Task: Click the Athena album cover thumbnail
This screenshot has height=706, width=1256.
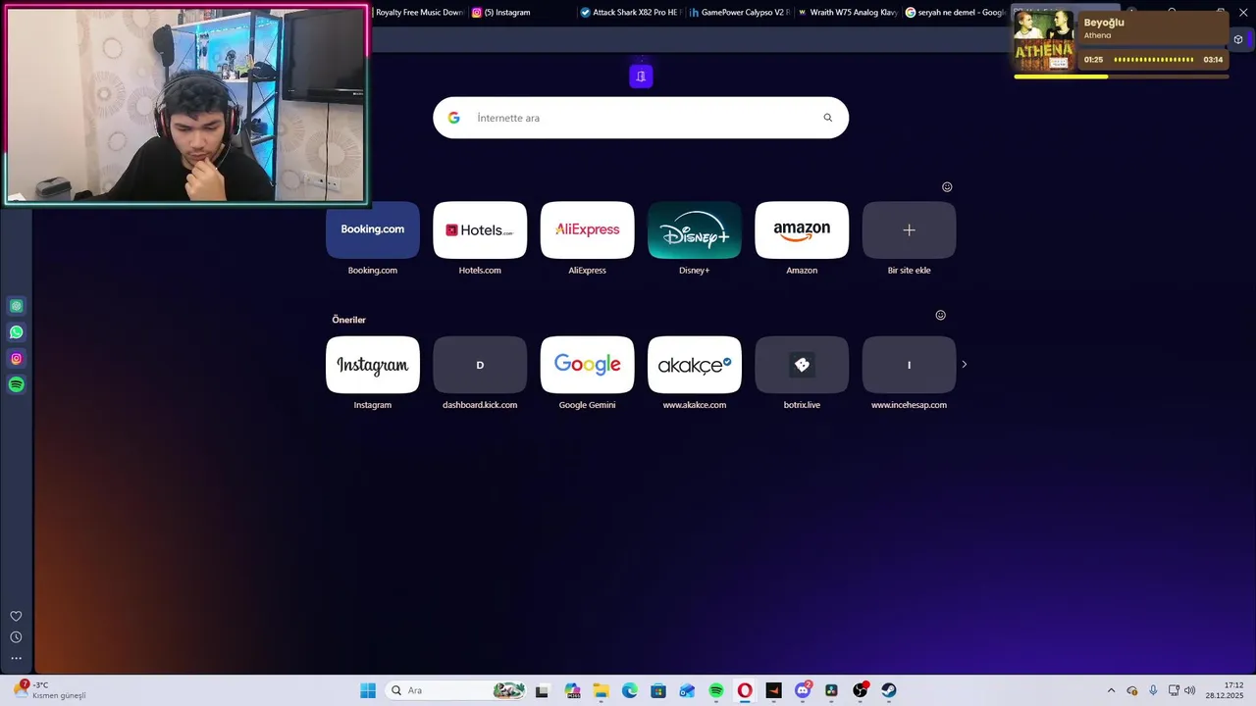Action: (1043, 41)
